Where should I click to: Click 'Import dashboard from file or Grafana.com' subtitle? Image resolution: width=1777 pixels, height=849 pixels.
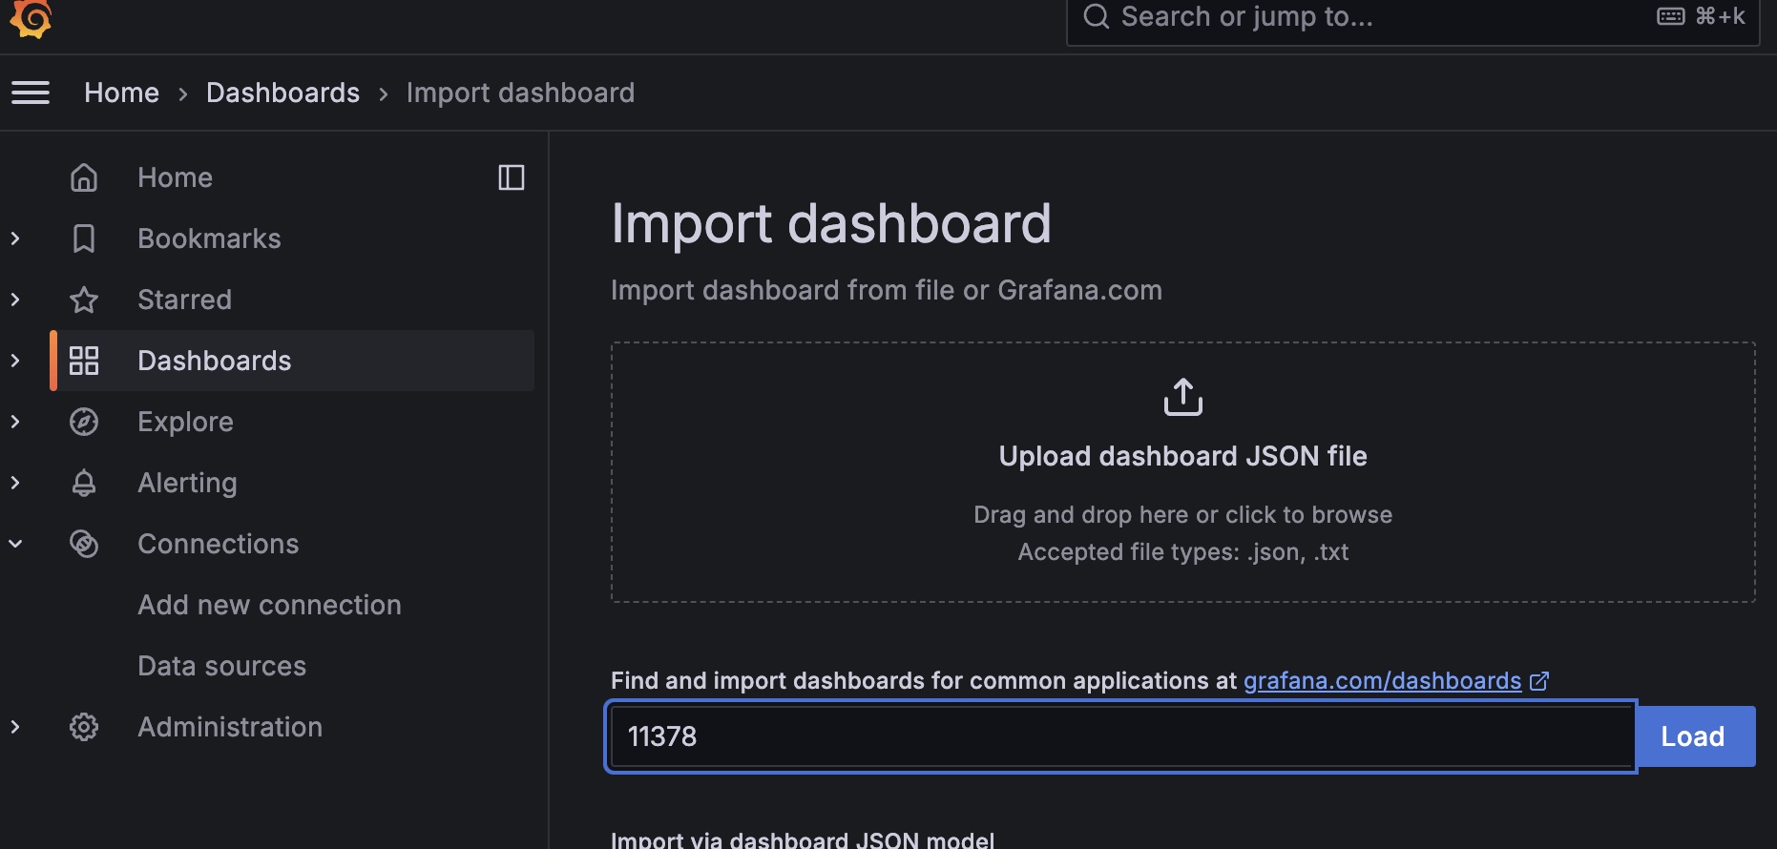[x=887, y=290]
